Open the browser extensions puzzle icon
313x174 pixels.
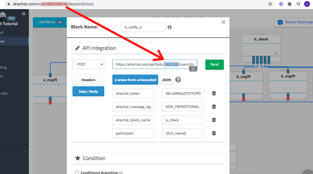coord(290,4)
